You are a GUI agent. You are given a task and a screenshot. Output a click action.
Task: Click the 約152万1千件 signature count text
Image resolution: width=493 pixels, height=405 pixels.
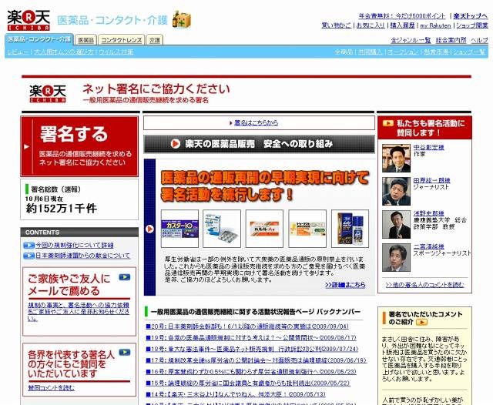click(x=62, y=209)
